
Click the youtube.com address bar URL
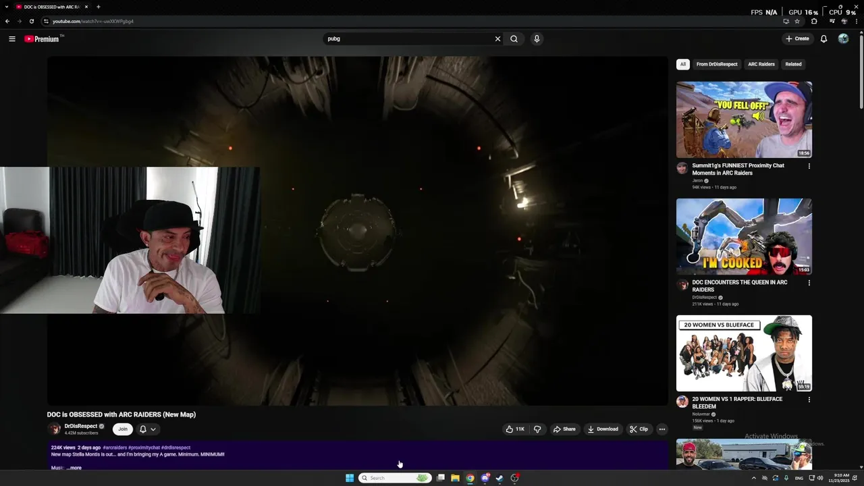[x=93, y=21]
